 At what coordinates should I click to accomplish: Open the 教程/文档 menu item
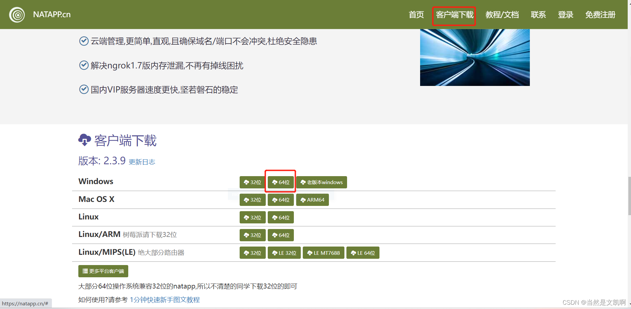tap(502, 15)
